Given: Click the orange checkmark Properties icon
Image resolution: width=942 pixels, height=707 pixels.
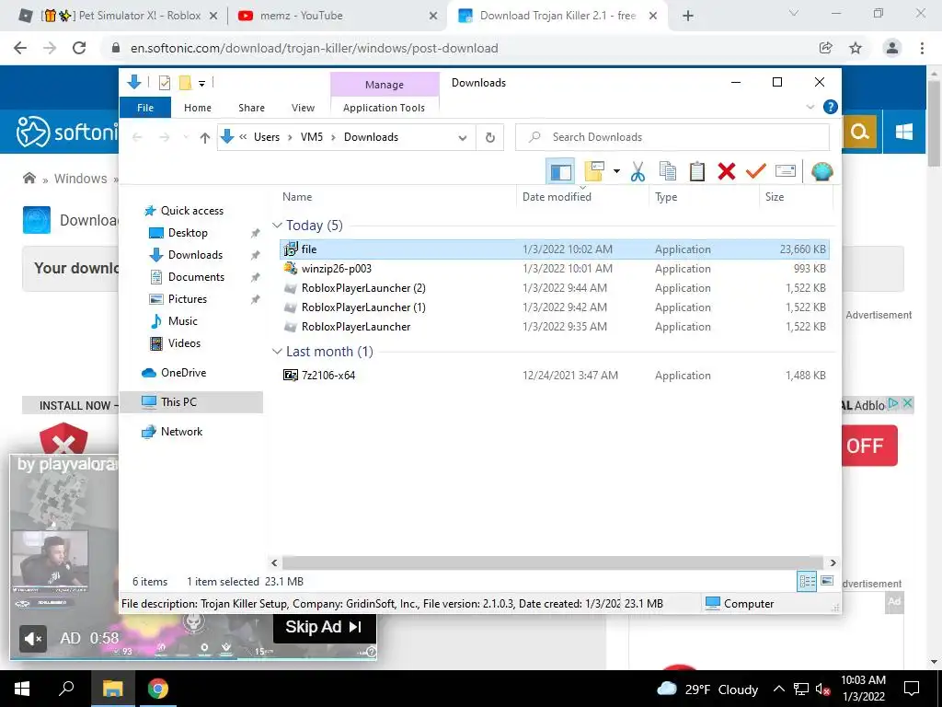Looking at the screenshot, I should coord(756,172).
